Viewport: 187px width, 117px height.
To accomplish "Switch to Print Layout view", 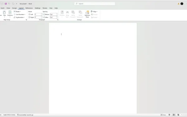I will coord(174,115).
